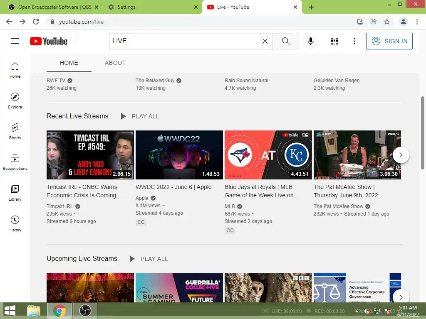Viewport: 426px width, 319px height.
Task: Open The Relaxed Guy channel link
Action: click(x=155, y=81)
